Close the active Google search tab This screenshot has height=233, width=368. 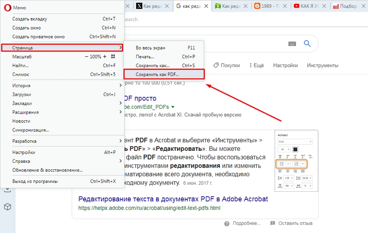(206, 6)
